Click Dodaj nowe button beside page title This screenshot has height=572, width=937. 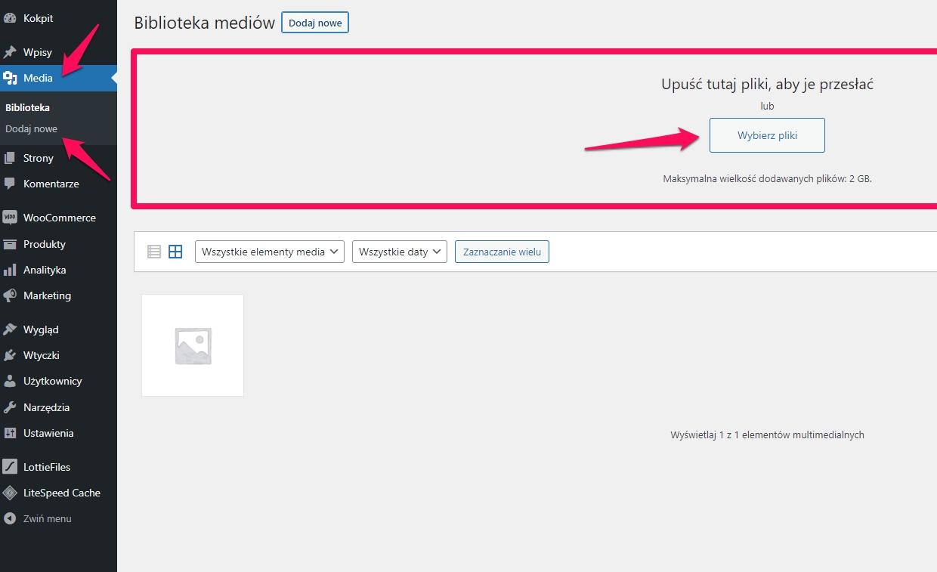click(x=315, y=23)
